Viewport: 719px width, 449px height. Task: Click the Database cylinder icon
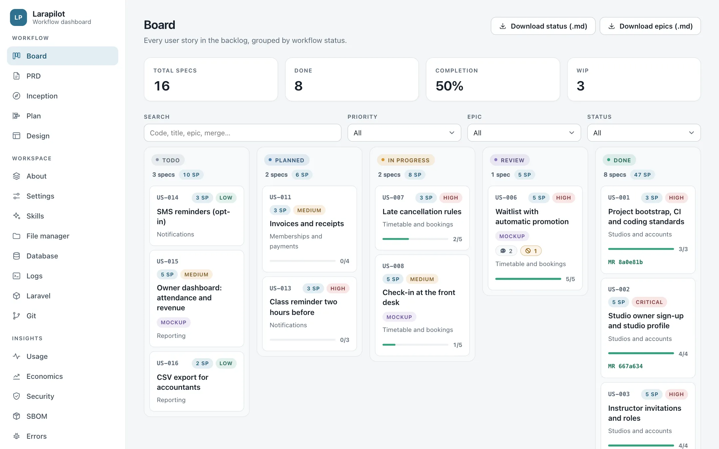click(x=17, y=256)
